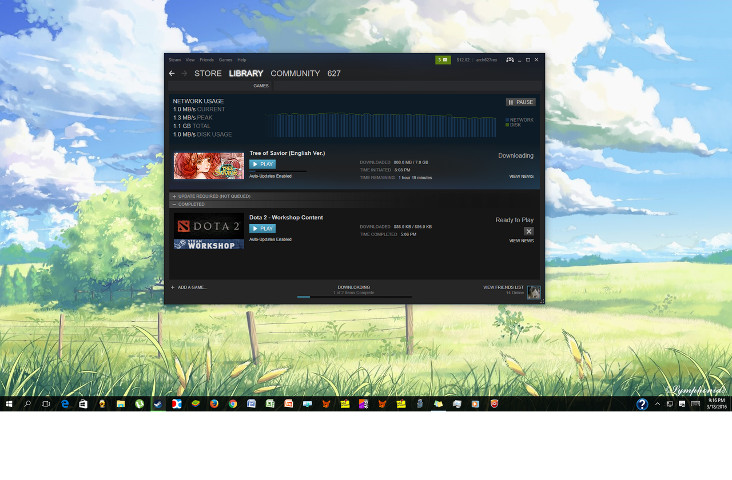Viewport: 732px width, 480px height.
Task: Show hidden system tray icons
Action: click(x=657, y=403)
